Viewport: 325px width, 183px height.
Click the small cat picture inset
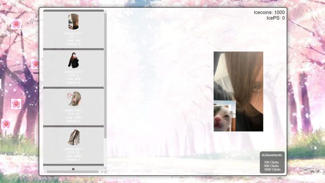point(223,118)
